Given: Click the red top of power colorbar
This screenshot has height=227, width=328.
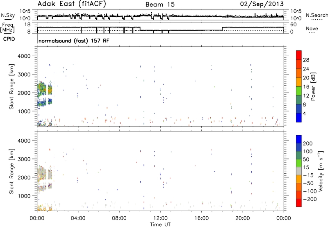Looking at the screenshot, I should click(x=299, y=54).
